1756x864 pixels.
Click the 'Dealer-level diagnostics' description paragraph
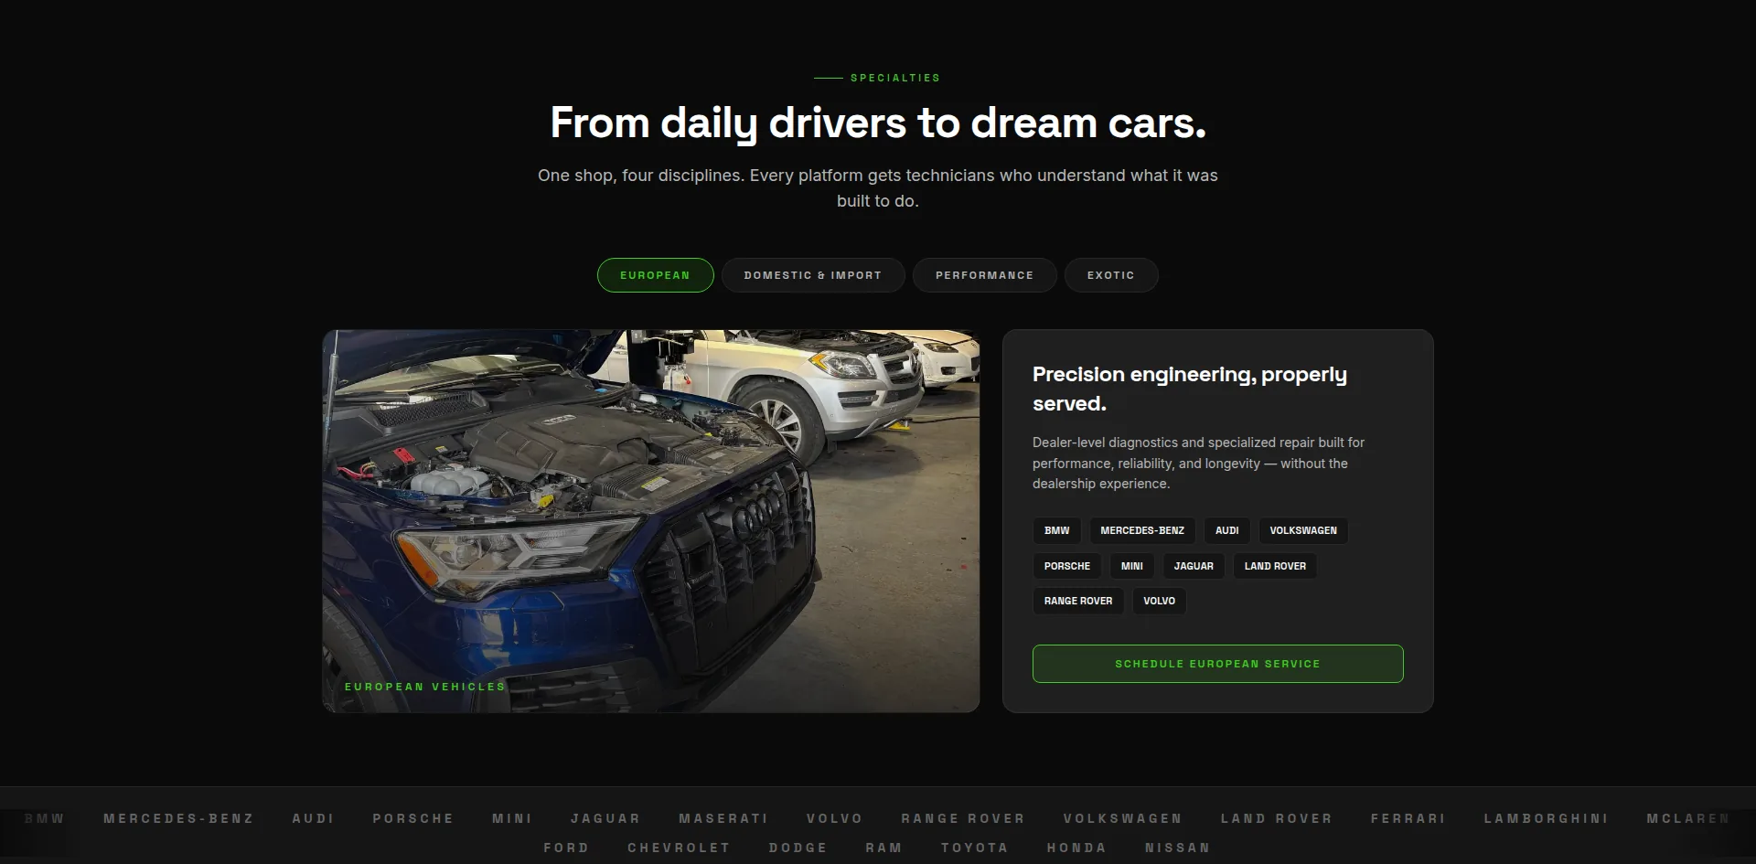tap(1198, 463)
